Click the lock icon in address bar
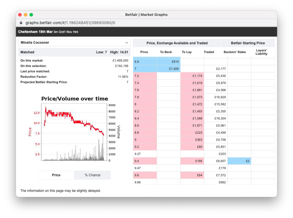 pos(21,22)
